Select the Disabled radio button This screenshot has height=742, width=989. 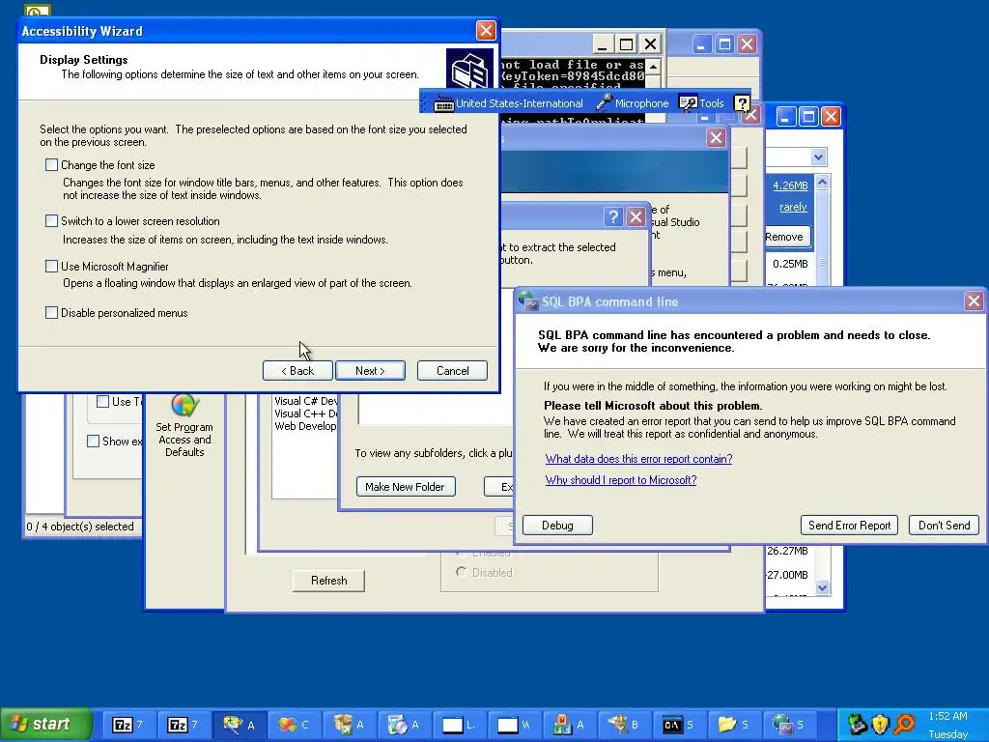461,572
